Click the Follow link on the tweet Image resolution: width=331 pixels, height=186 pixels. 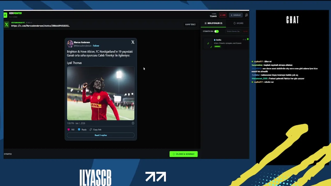96,46
